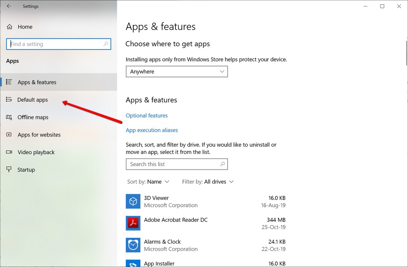
Task: Select Default apps in sidebar
Action: [33, 100]
